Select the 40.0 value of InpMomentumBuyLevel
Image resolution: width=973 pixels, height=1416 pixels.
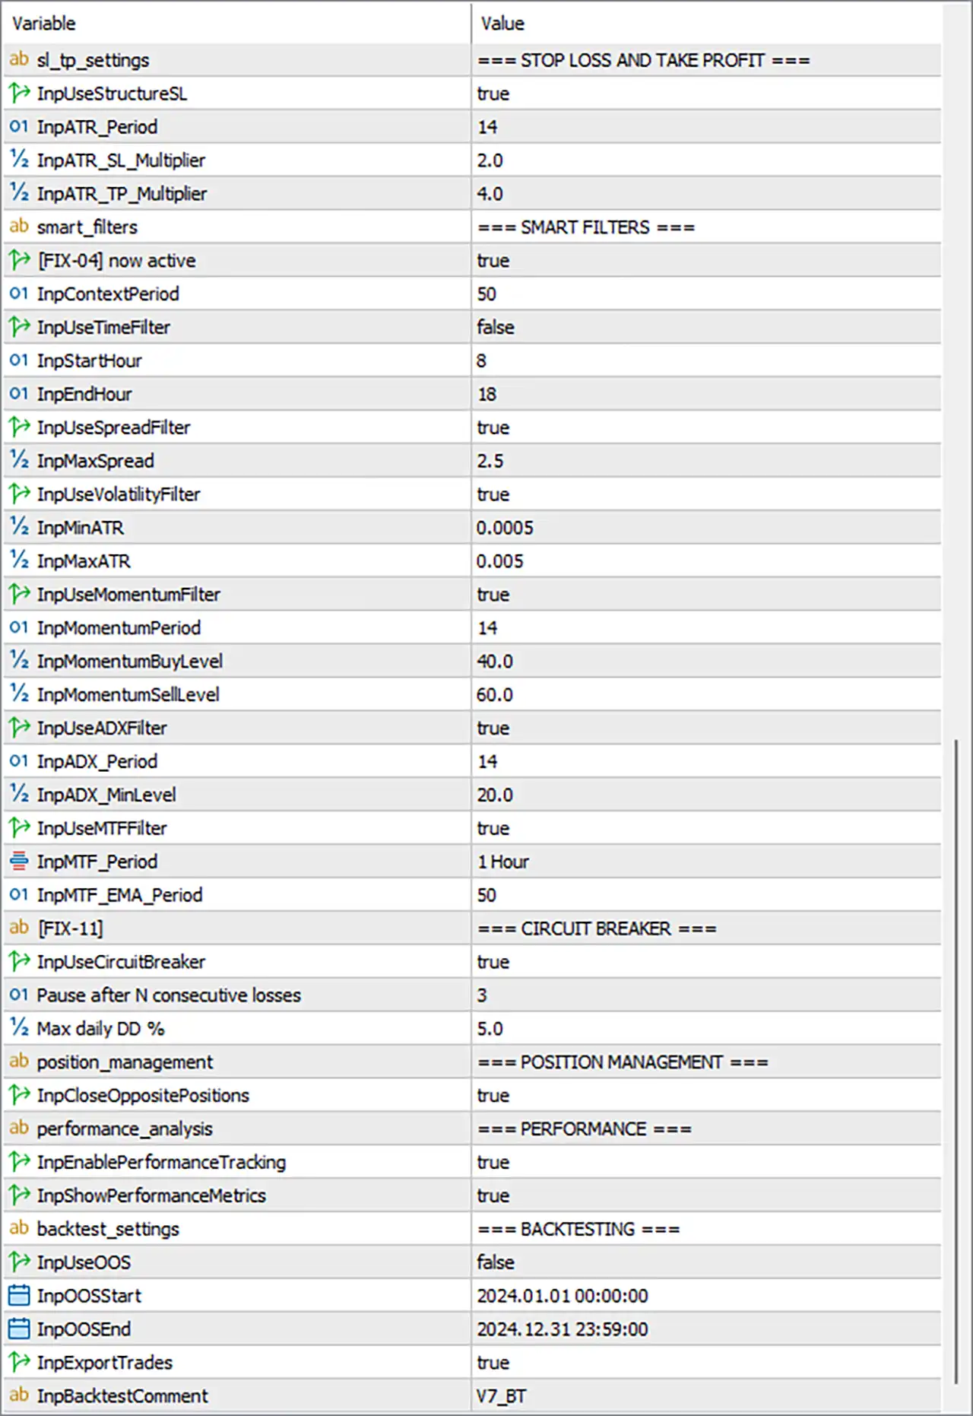pyautogui.click(x=495, y=661)
